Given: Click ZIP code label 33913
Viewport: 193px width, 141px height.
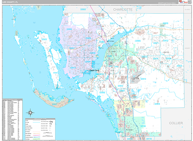Looking at the screenshot, I should pyautogui.click(x=143, y=79).
